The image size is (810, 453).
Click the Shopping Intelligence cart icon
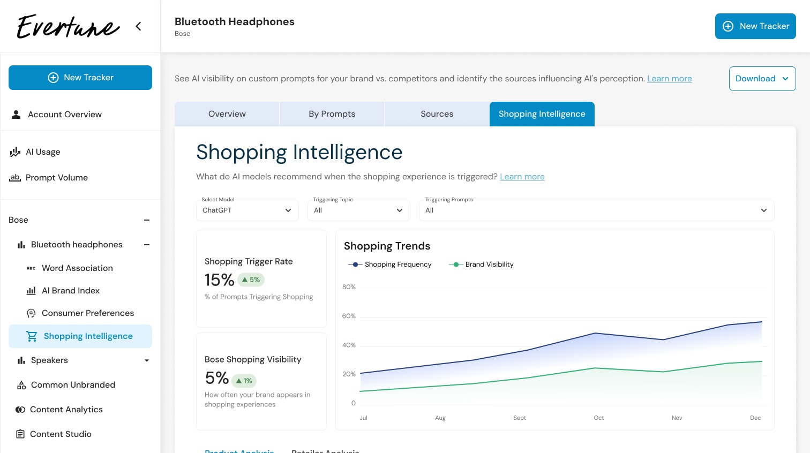[x=32, y=336]
